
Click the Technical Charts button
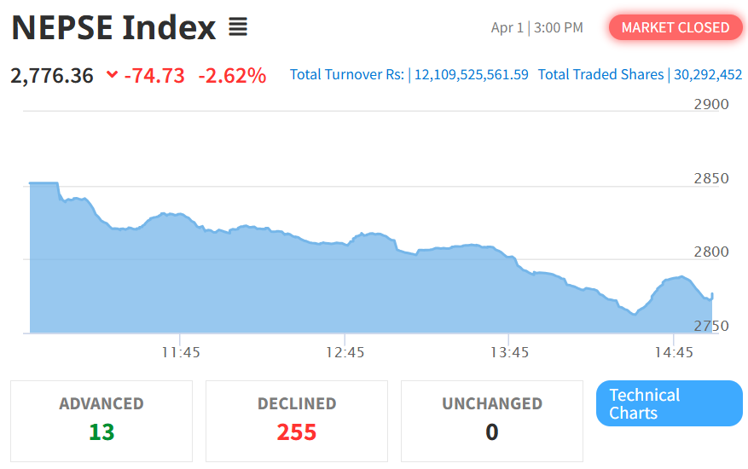(x=669, y=403)
